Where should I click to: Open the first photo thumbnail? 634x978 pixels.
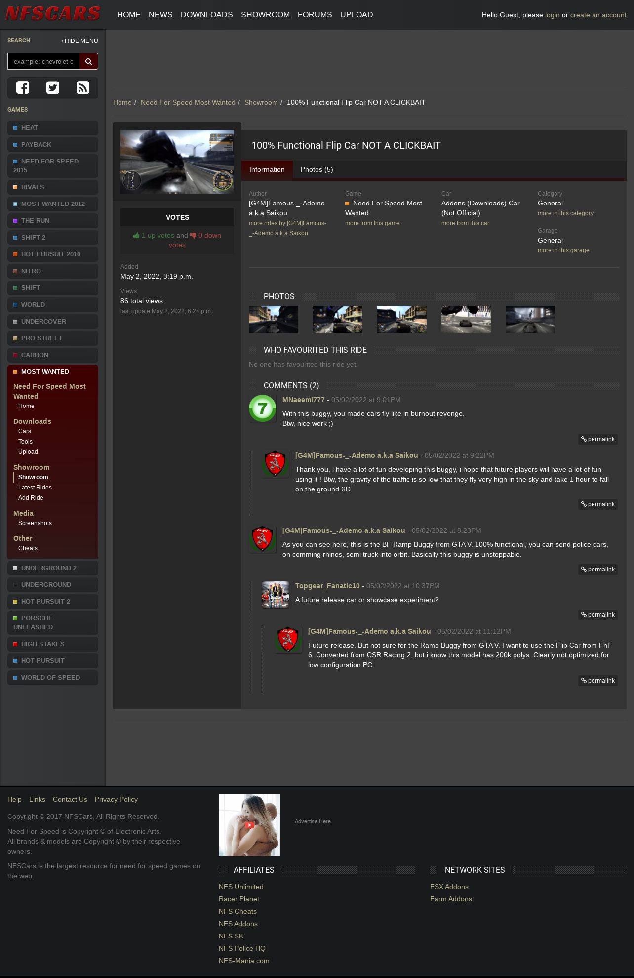274,320
